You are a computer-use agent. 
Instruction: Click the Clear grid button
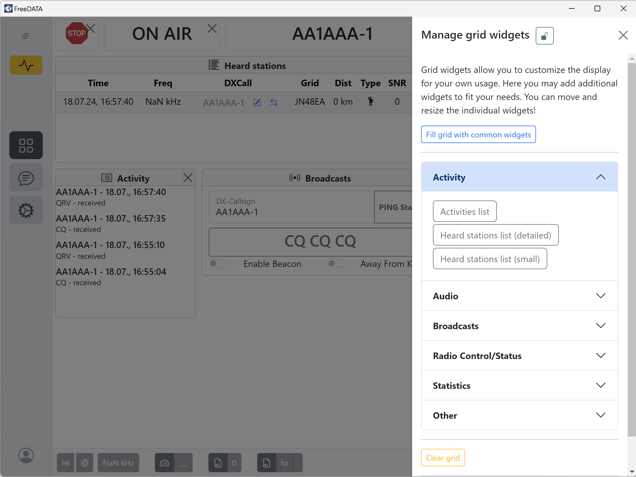coord(443,458)
